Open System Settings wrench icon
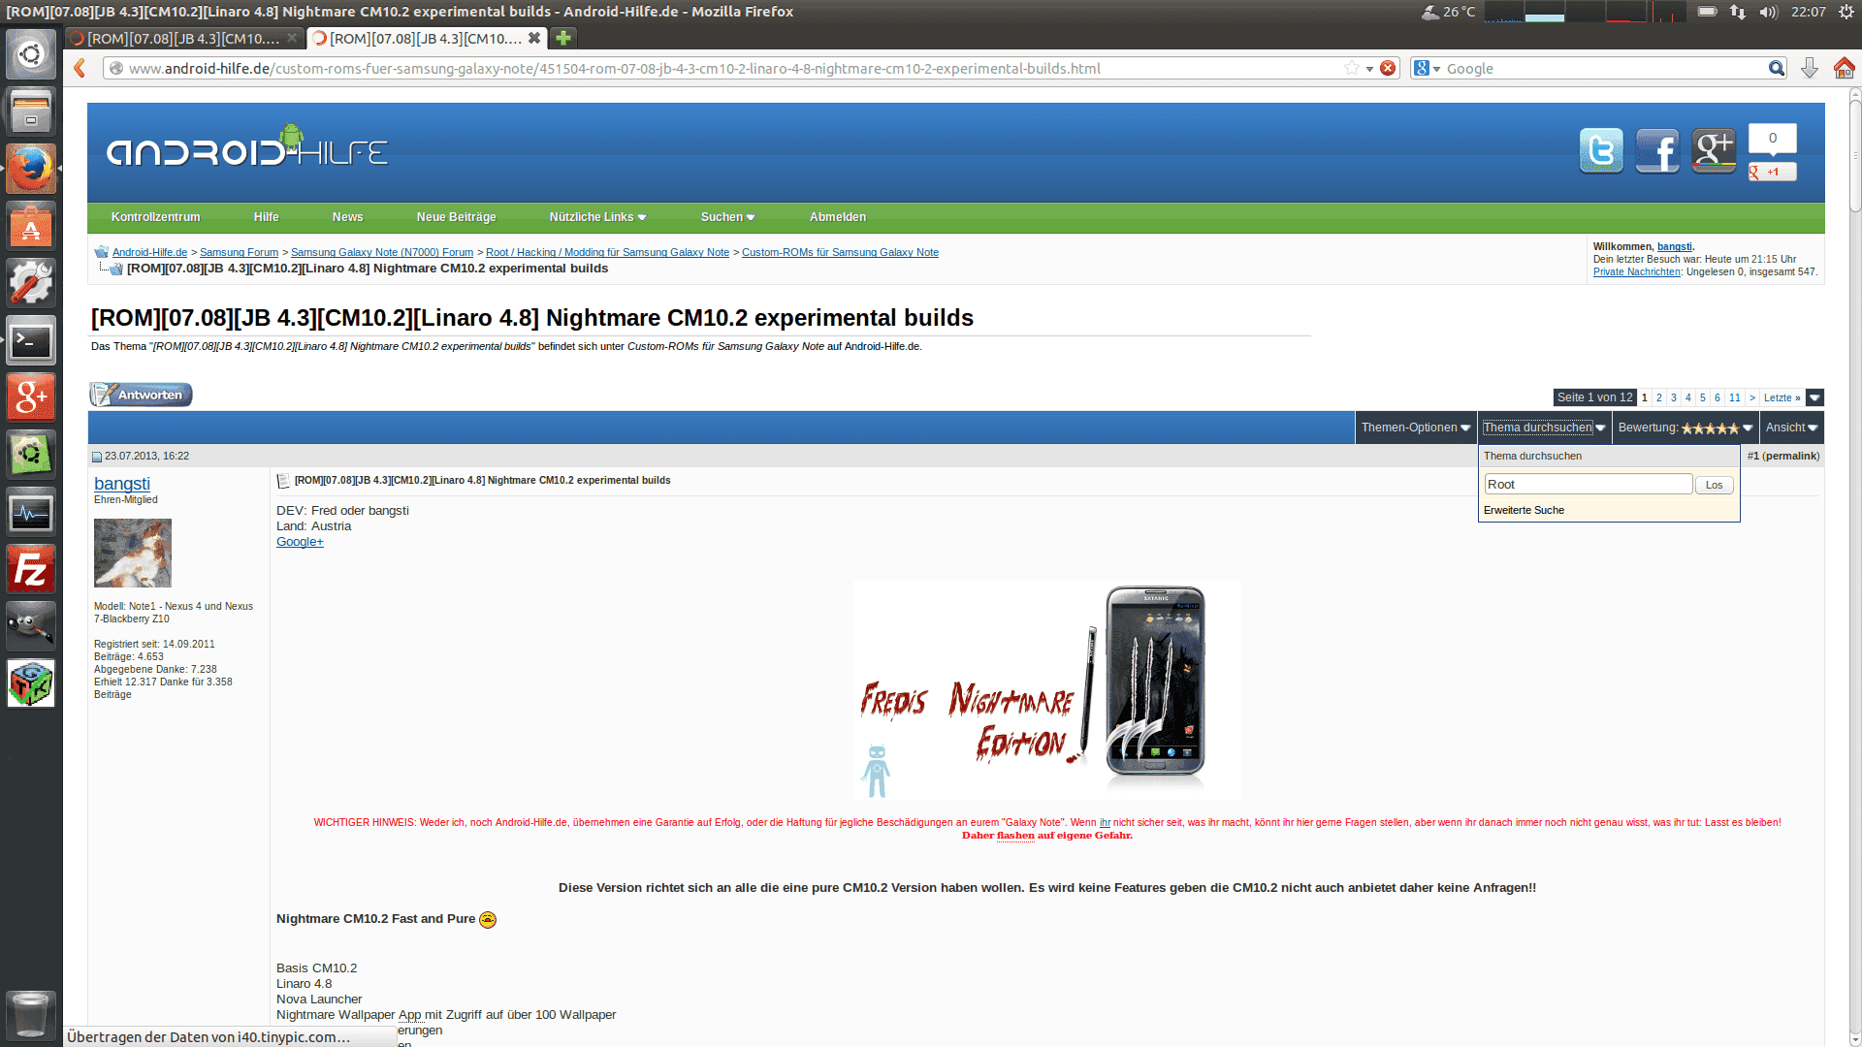 pos(31,283)
